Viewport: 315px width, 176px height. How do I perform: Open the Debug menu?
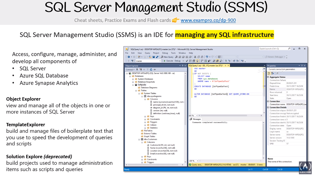165,53
